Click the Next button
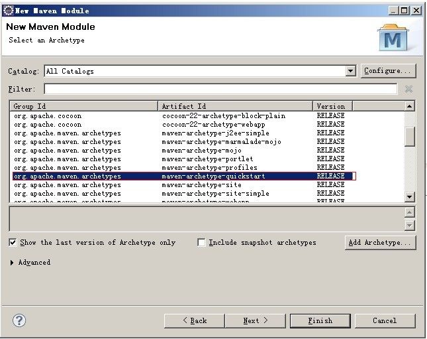This screenshot has height=339, width=427. [256, 320]
